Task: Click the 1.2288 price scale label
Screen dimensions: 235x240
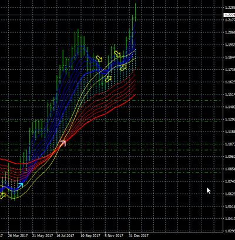Action: coord(230,8)
